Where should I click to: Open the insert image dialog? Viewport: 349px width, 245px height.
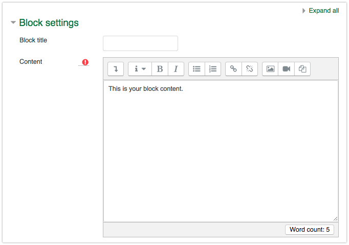(270, 69)
